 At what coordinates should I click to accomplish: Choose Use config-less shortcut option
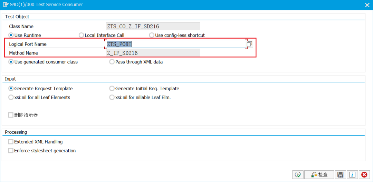point(152,35)
